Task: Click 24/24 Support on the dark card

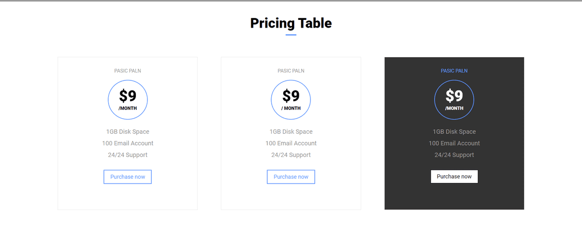Action: point(454,155)
